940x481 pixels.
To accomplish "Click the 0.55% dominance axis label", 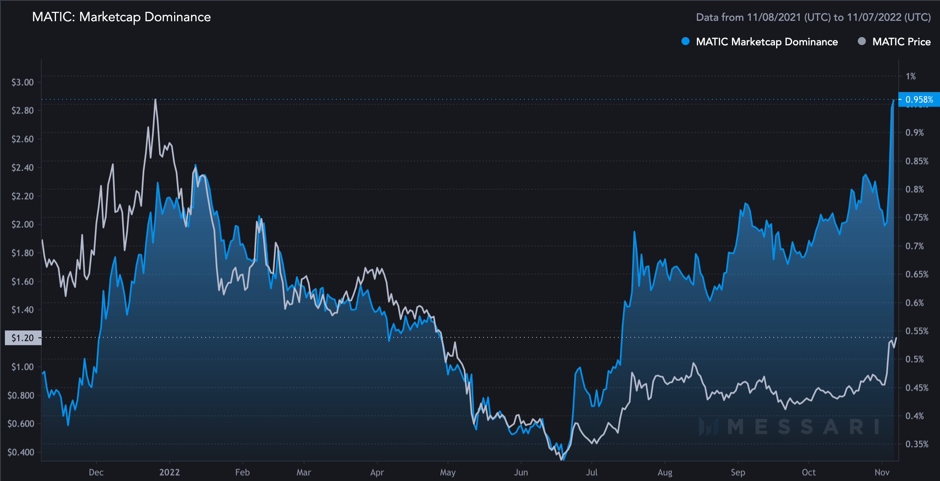I will [917, 331].
